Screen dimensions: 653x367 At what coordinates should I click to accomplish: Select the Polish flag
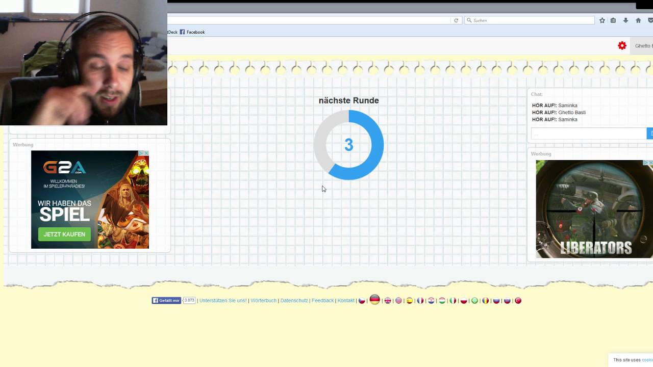point(464,301)
